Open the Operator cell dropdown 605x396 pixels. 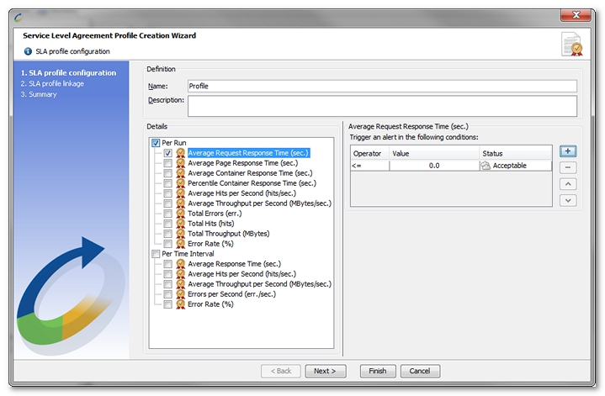369,166
